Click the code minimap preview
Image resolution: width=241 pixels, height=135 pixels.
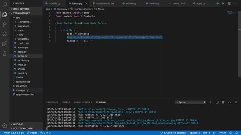232,13
